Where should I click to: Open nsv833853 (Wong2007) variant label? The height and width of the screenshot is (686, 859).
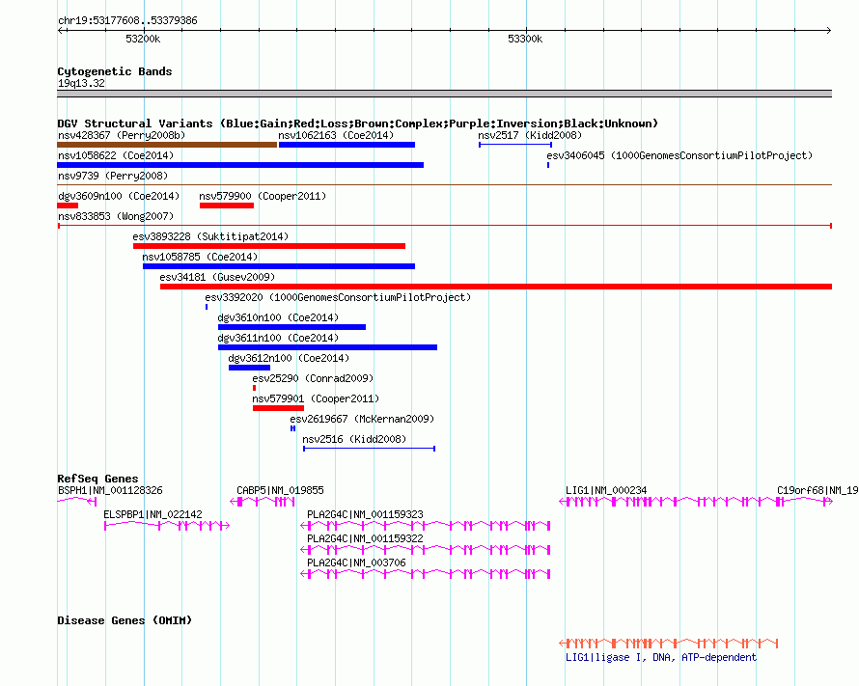point(116,216)
